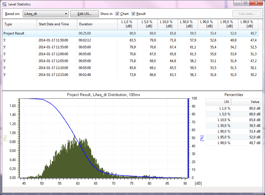Click the Value header in Percentiles table
The image size is (265, 195).
[246, 102]
